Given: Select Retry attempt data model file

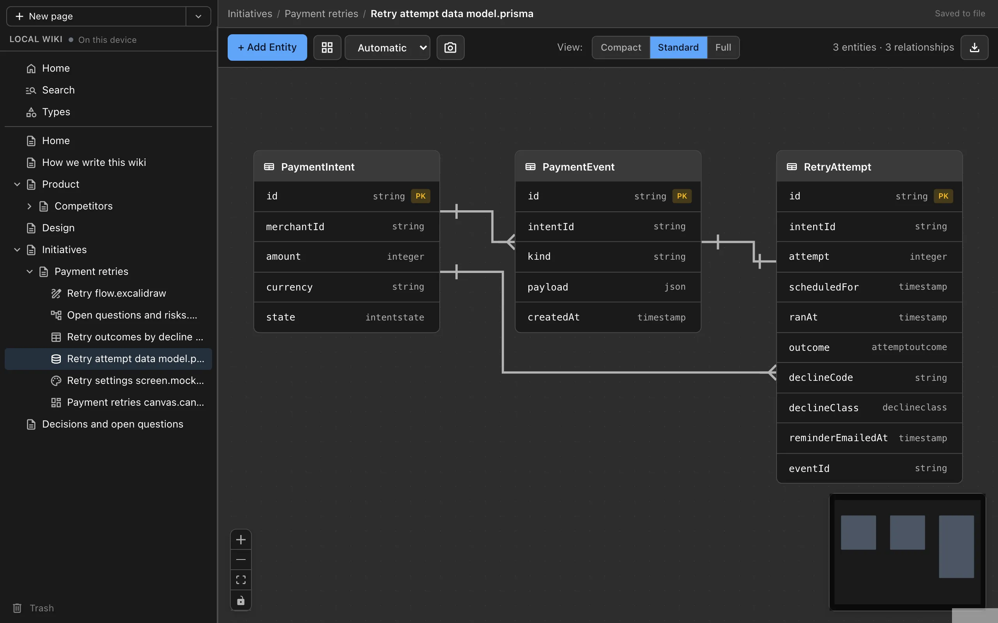Looking at the screenshot, I should (108, 359).
